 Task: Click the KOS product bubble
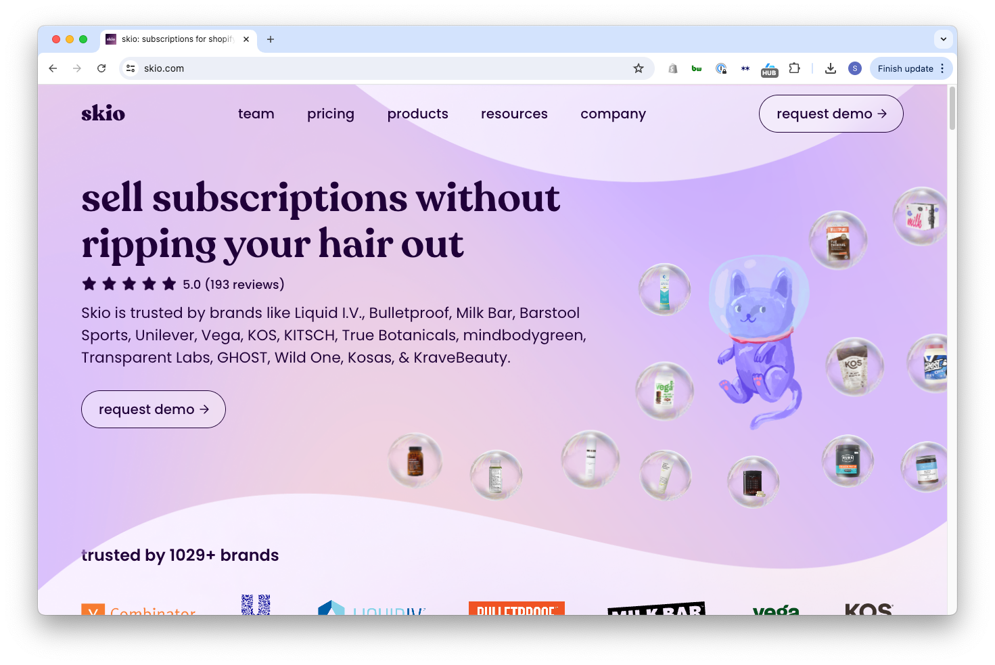(x=855, y=366)
